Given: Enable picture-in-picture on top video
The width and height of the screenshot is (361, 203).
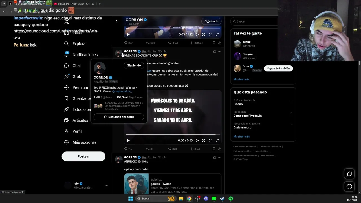Looking at the screenshot, I should [x=210, y=34].
